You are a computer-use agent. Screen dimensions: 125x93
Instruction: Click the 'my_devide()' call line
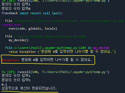point(18,40)
